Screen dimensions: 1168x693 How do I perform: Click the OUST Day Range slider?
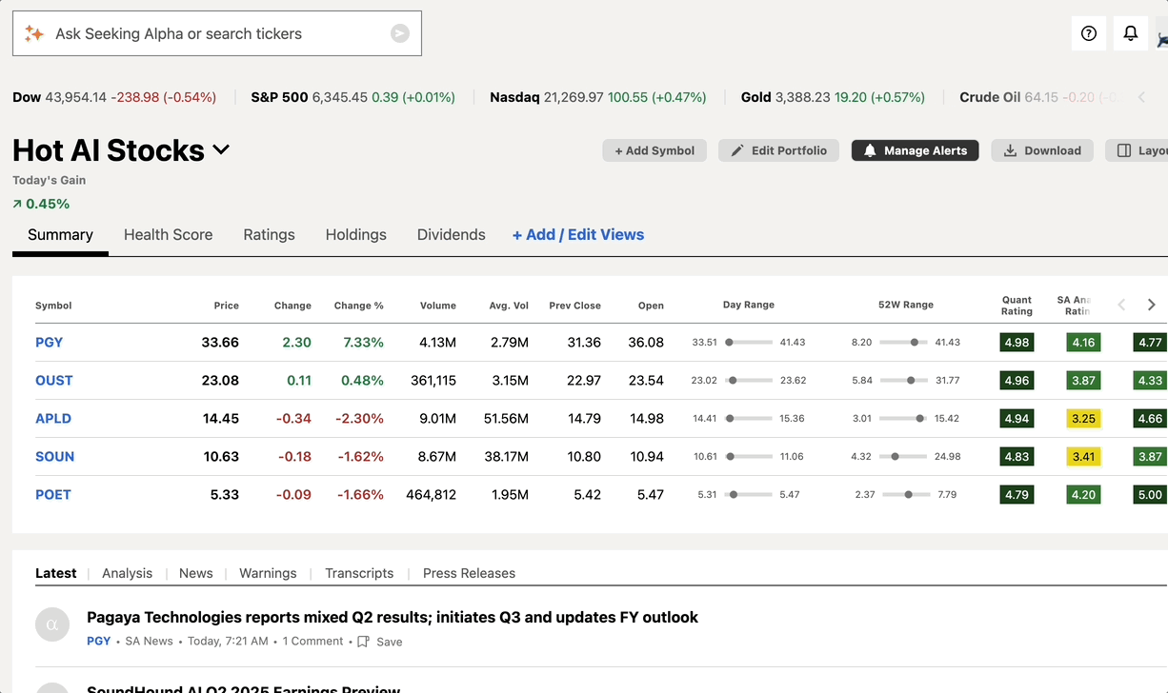tap(748, 380)
